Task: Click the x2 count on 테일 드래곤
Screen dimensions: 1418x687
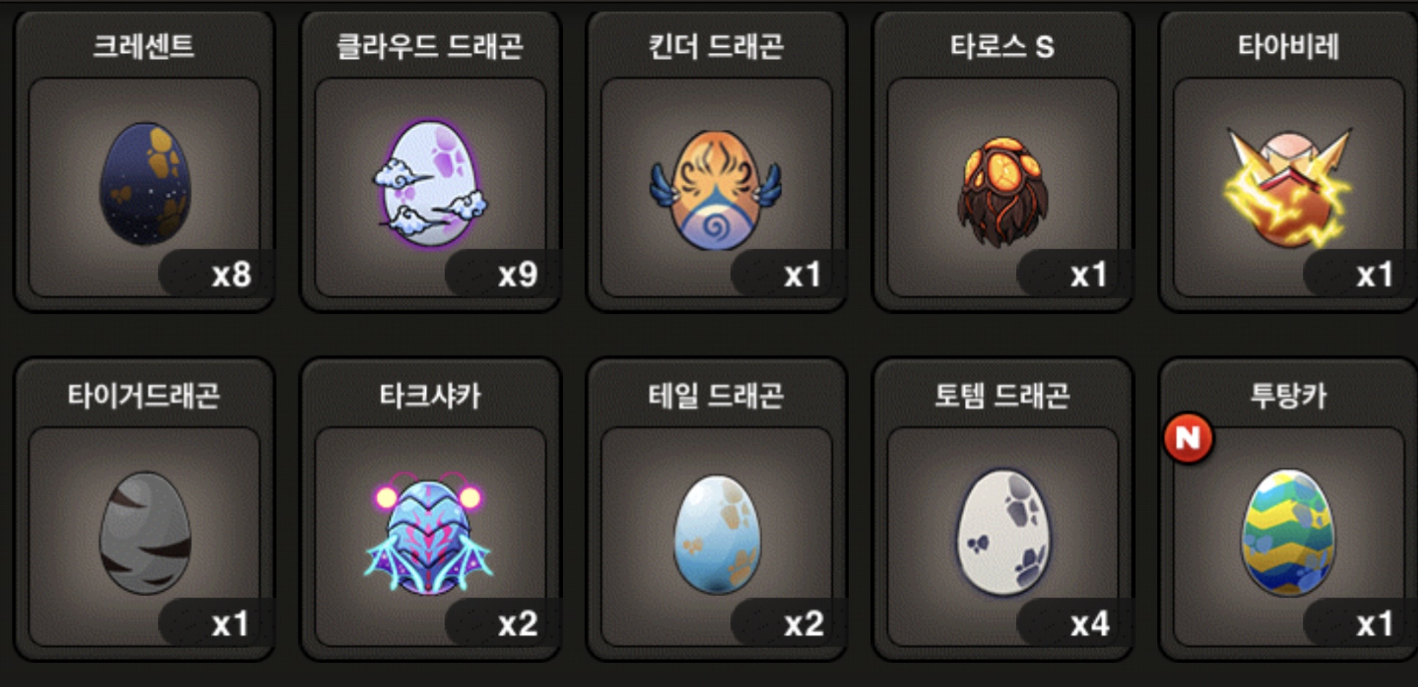Action: (804, 625)
